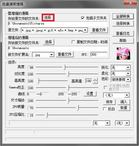Click source folder path D:\Documents\Pictures field
Screen dimensions: 139x146
pyautogui.click(x=58, y=24)
